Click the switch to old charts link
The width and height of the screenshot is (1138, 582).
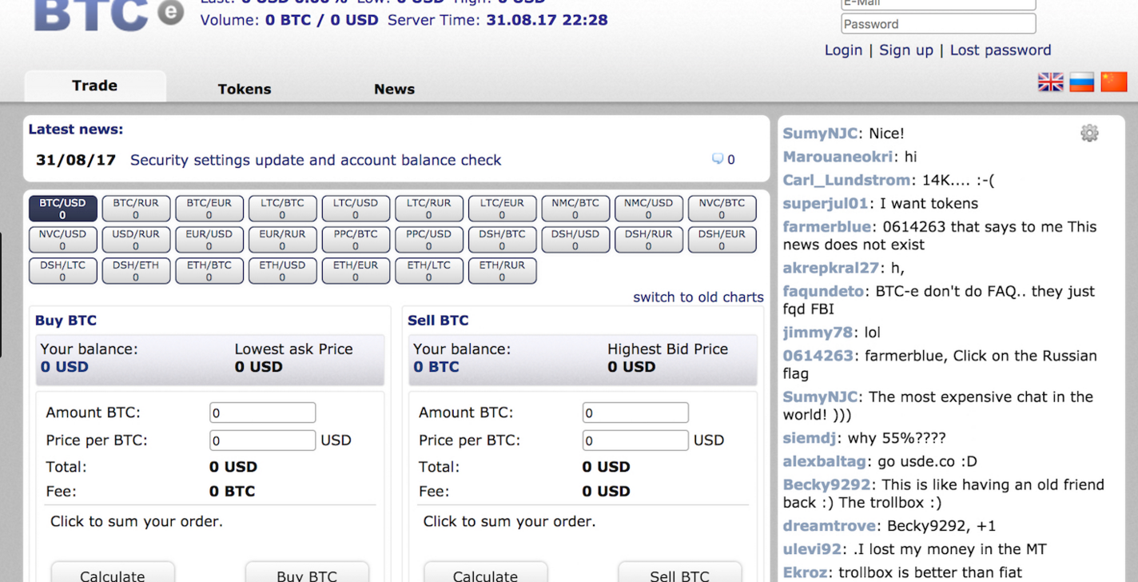point(698,297)
